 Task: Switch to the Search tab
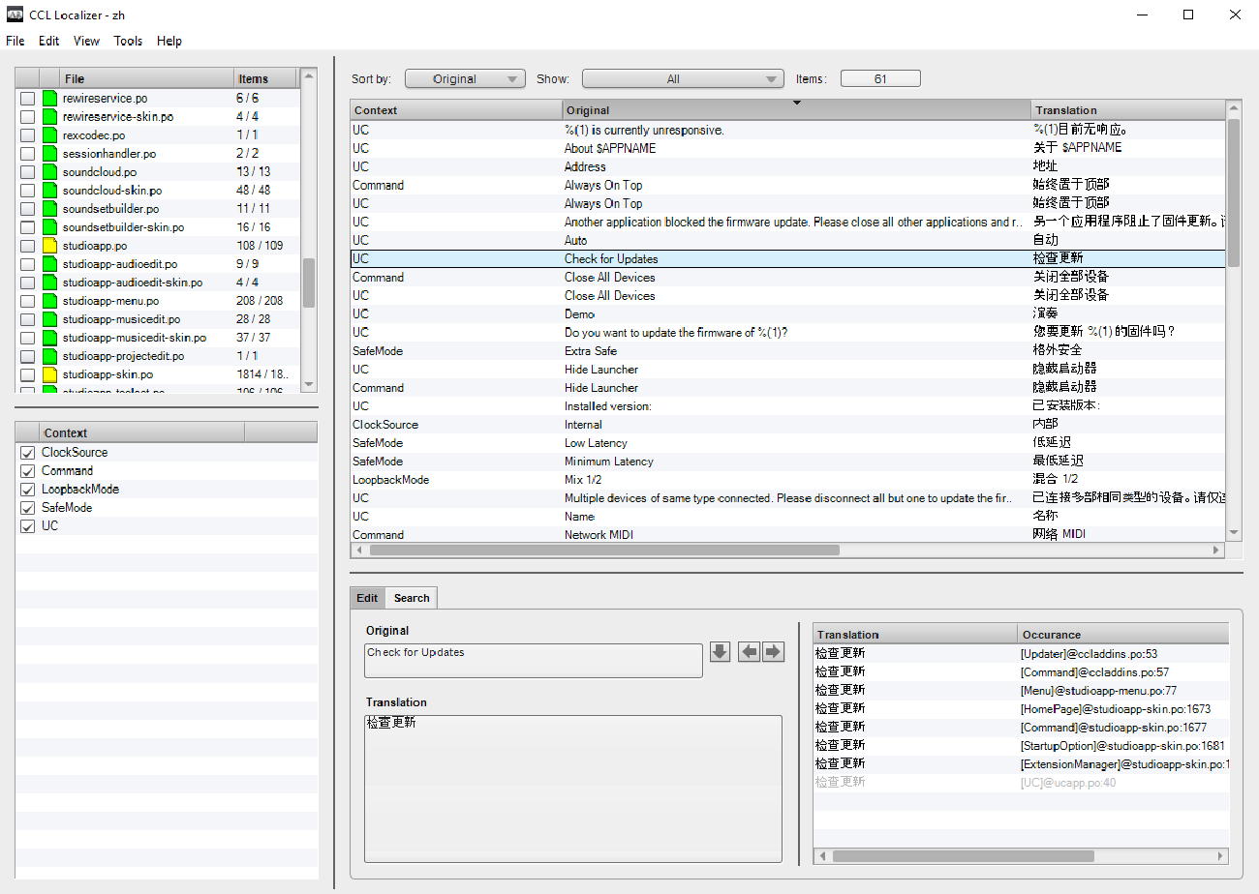tap(412, 598)
